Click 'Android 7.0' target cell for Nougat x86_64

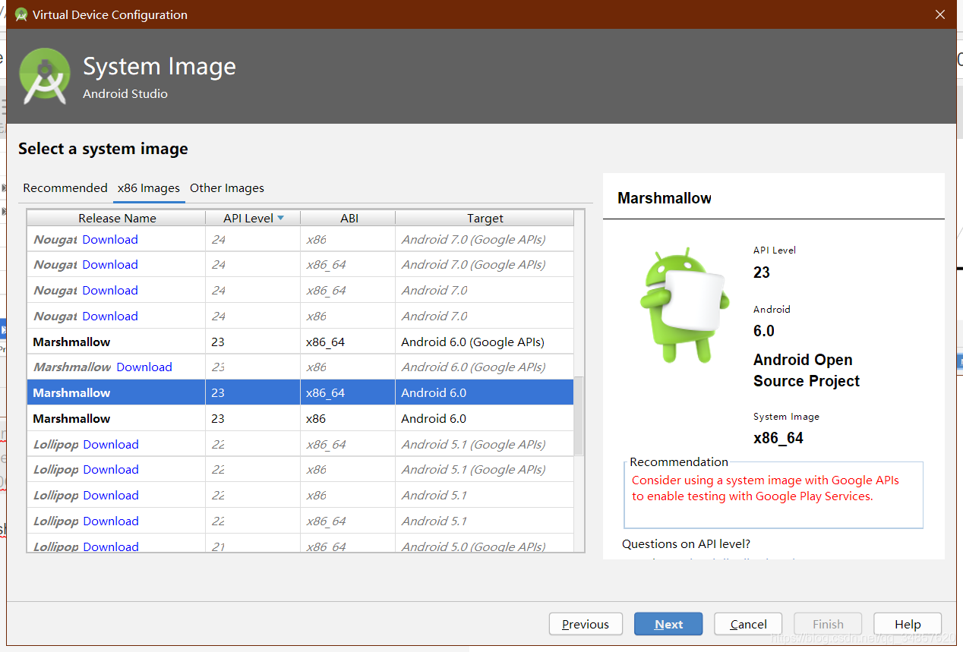485,291
